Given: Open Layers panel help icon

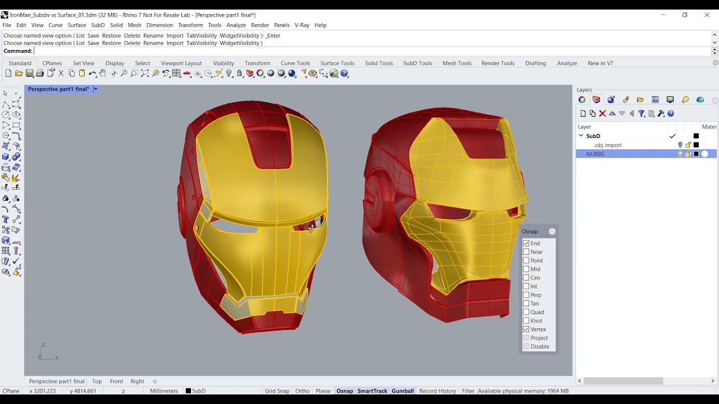Looking at the screenshot, I should coord(671,113).
